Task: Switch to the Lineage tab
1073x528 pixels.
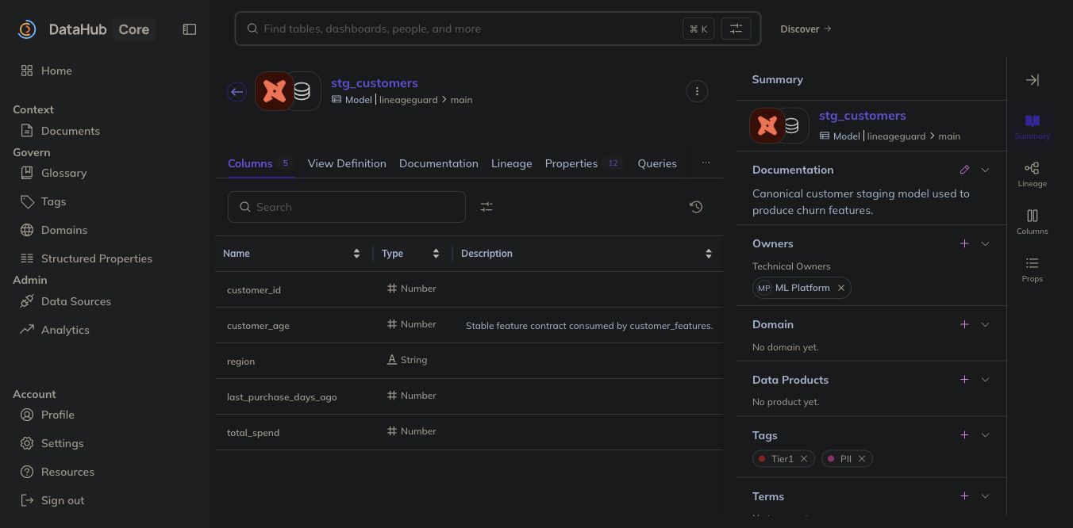Action: pos(511,163)
